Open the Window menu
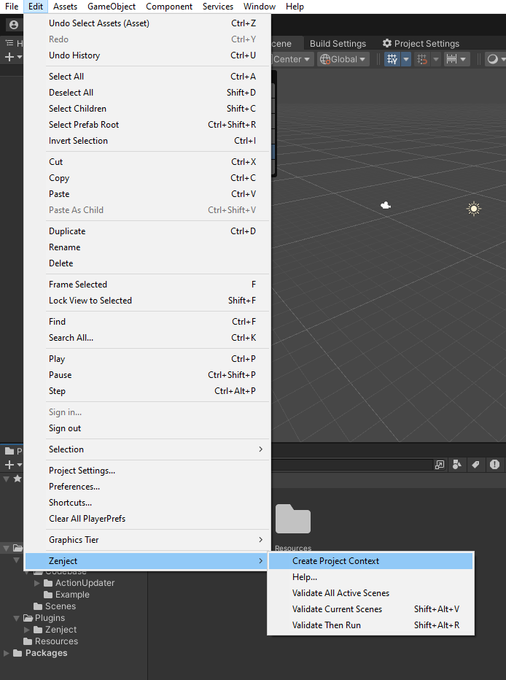 [x=260, y=7]
